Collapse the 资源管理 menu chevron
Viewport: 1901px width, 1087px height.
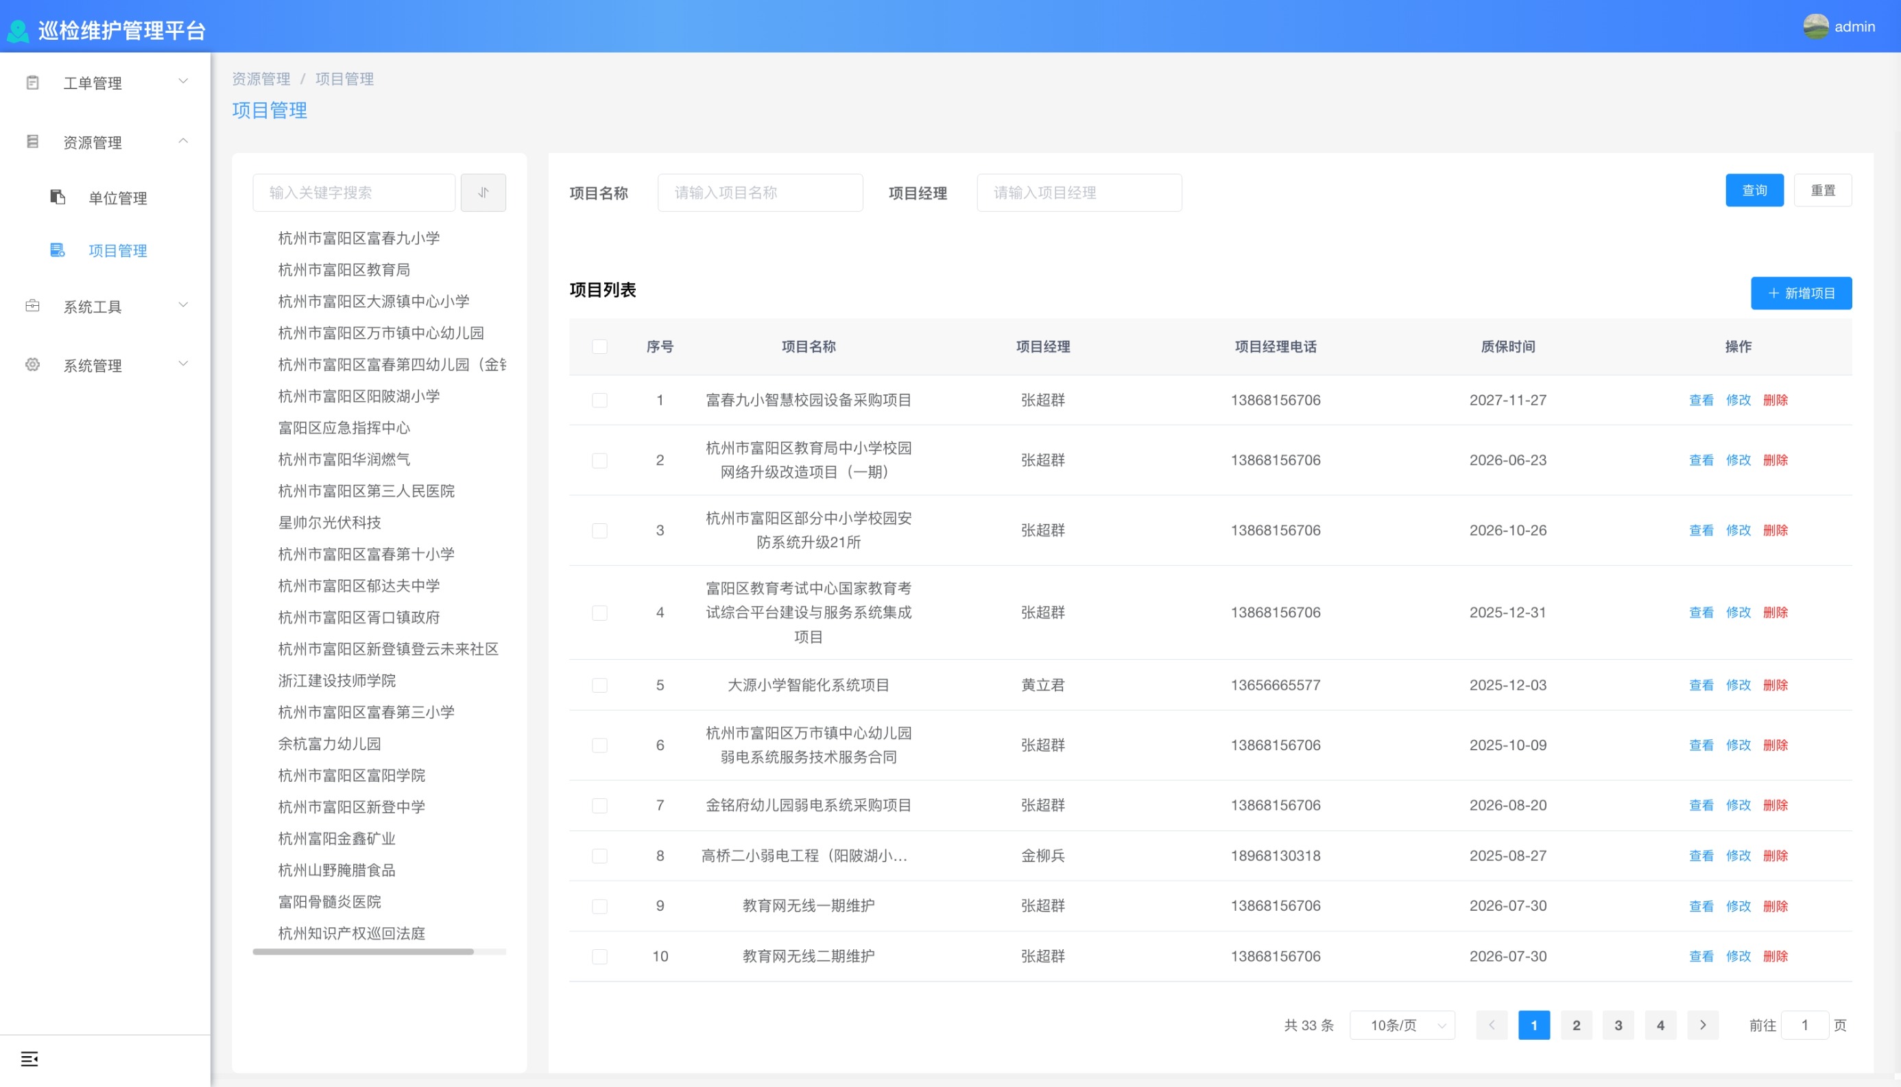coord(184,141)
